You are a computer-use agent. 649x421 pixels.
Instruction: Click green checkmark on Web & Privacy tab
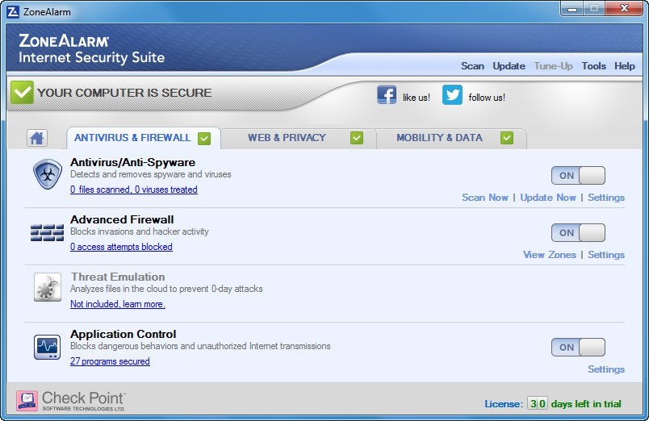[x=356, y=138]
